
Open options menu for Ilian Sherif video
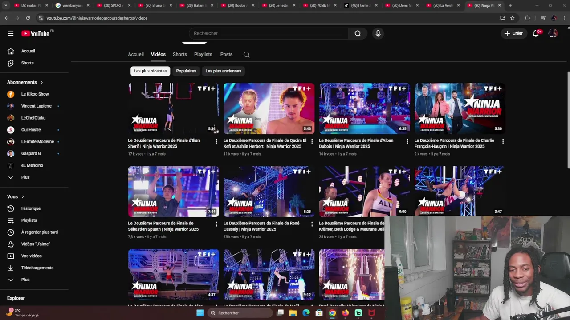216,141
